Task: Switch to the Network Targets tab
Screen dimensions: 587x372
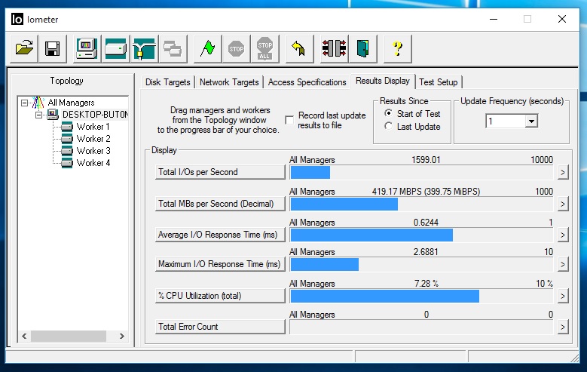Action: click(229, 82)
